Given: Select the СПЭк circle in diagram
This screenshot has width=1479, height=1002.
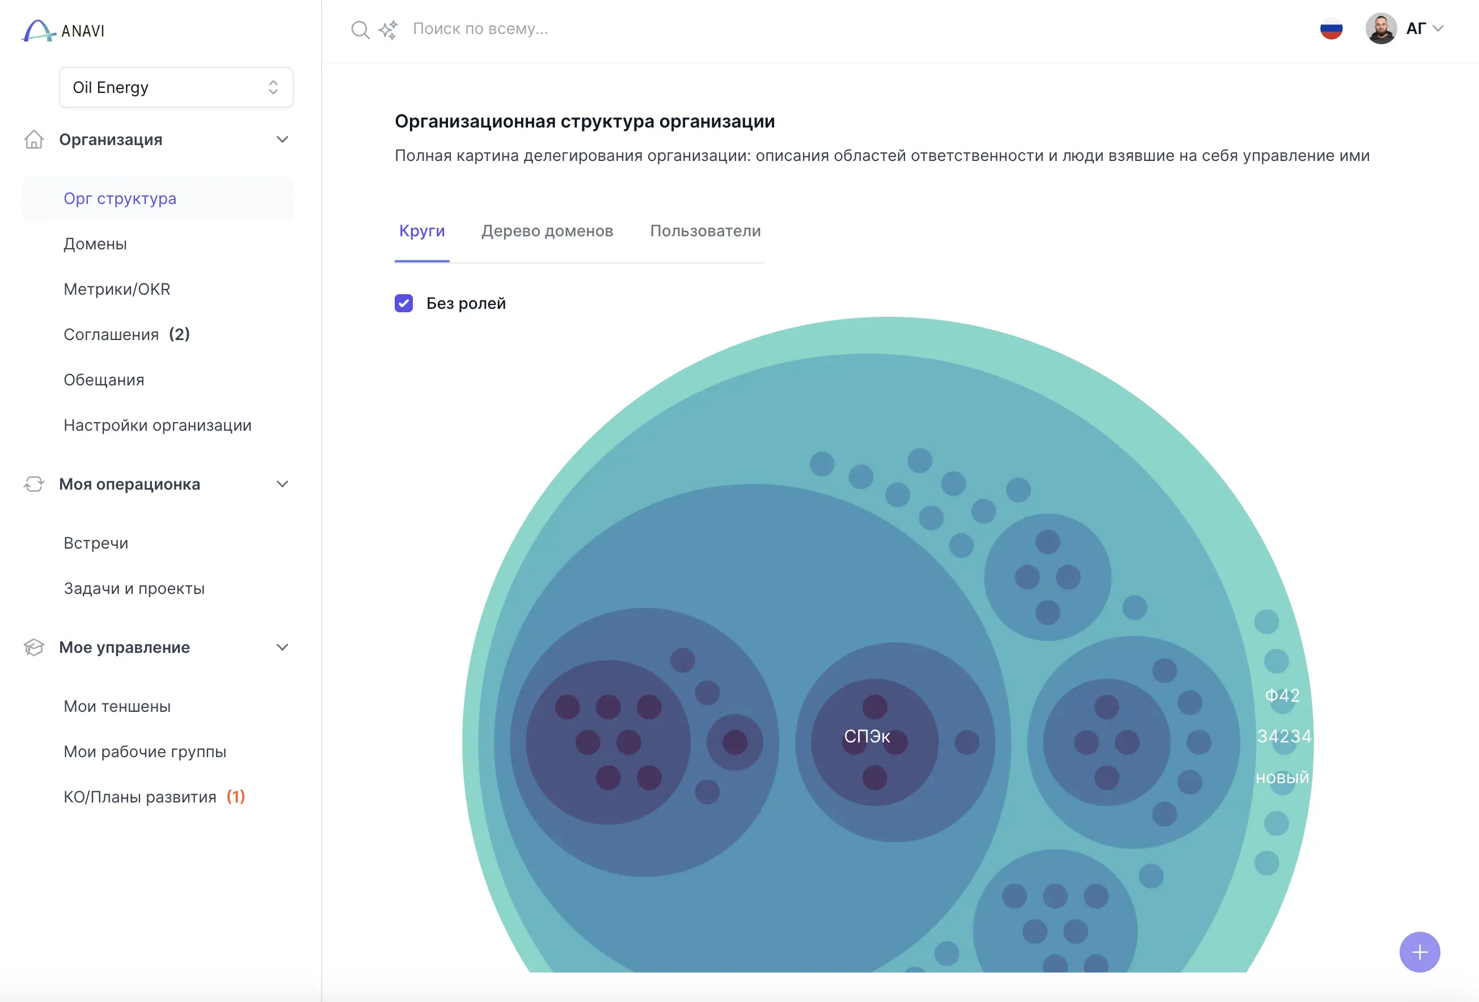Looking at the screenshot, I should [867, 736].
